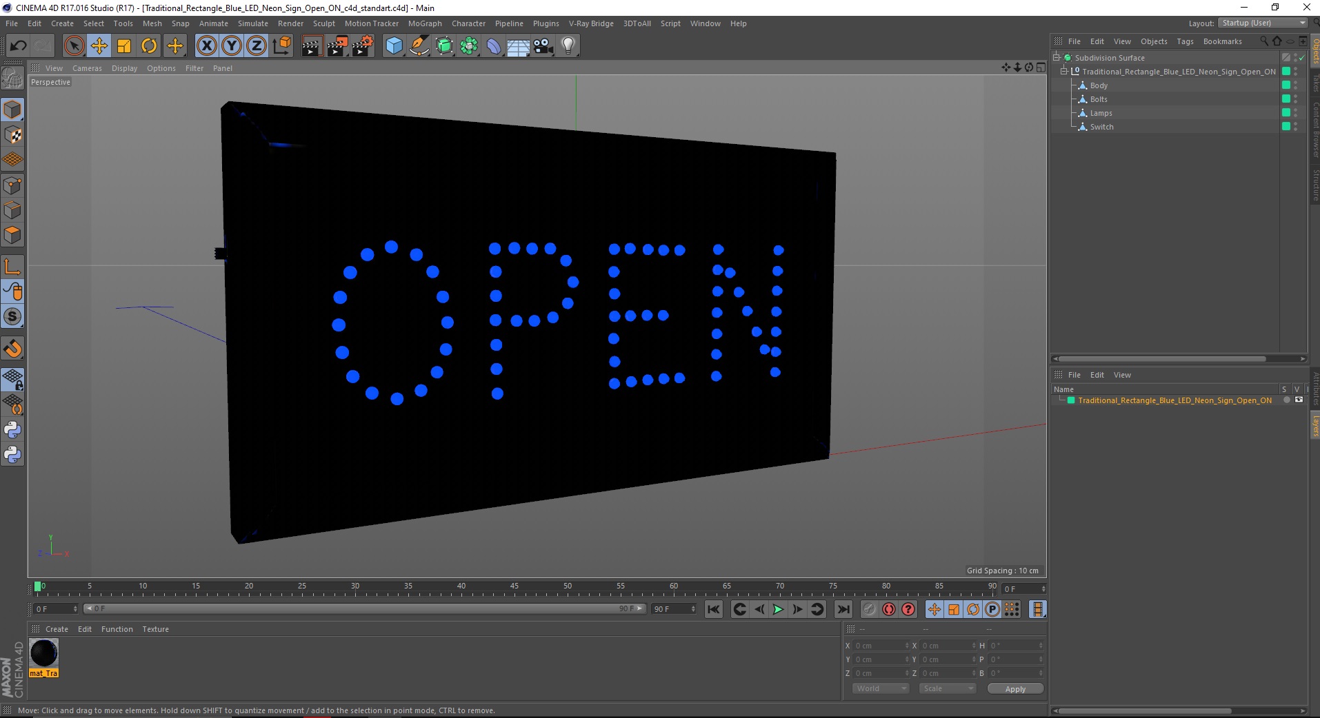Add a Subdivision Surface generator icon
Image resolution: width=1320 pixels, height=718 pixels.
point(444,46)
